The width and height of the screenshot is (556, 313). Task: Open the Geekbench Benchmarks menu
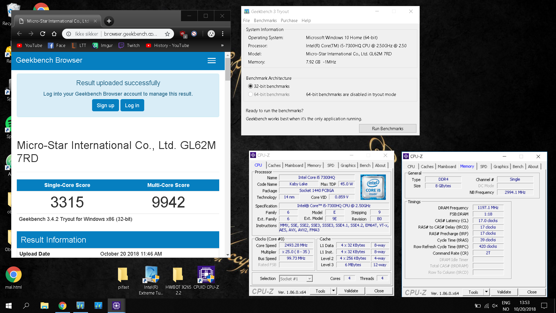pyautogui.click(x=265, y=21)
